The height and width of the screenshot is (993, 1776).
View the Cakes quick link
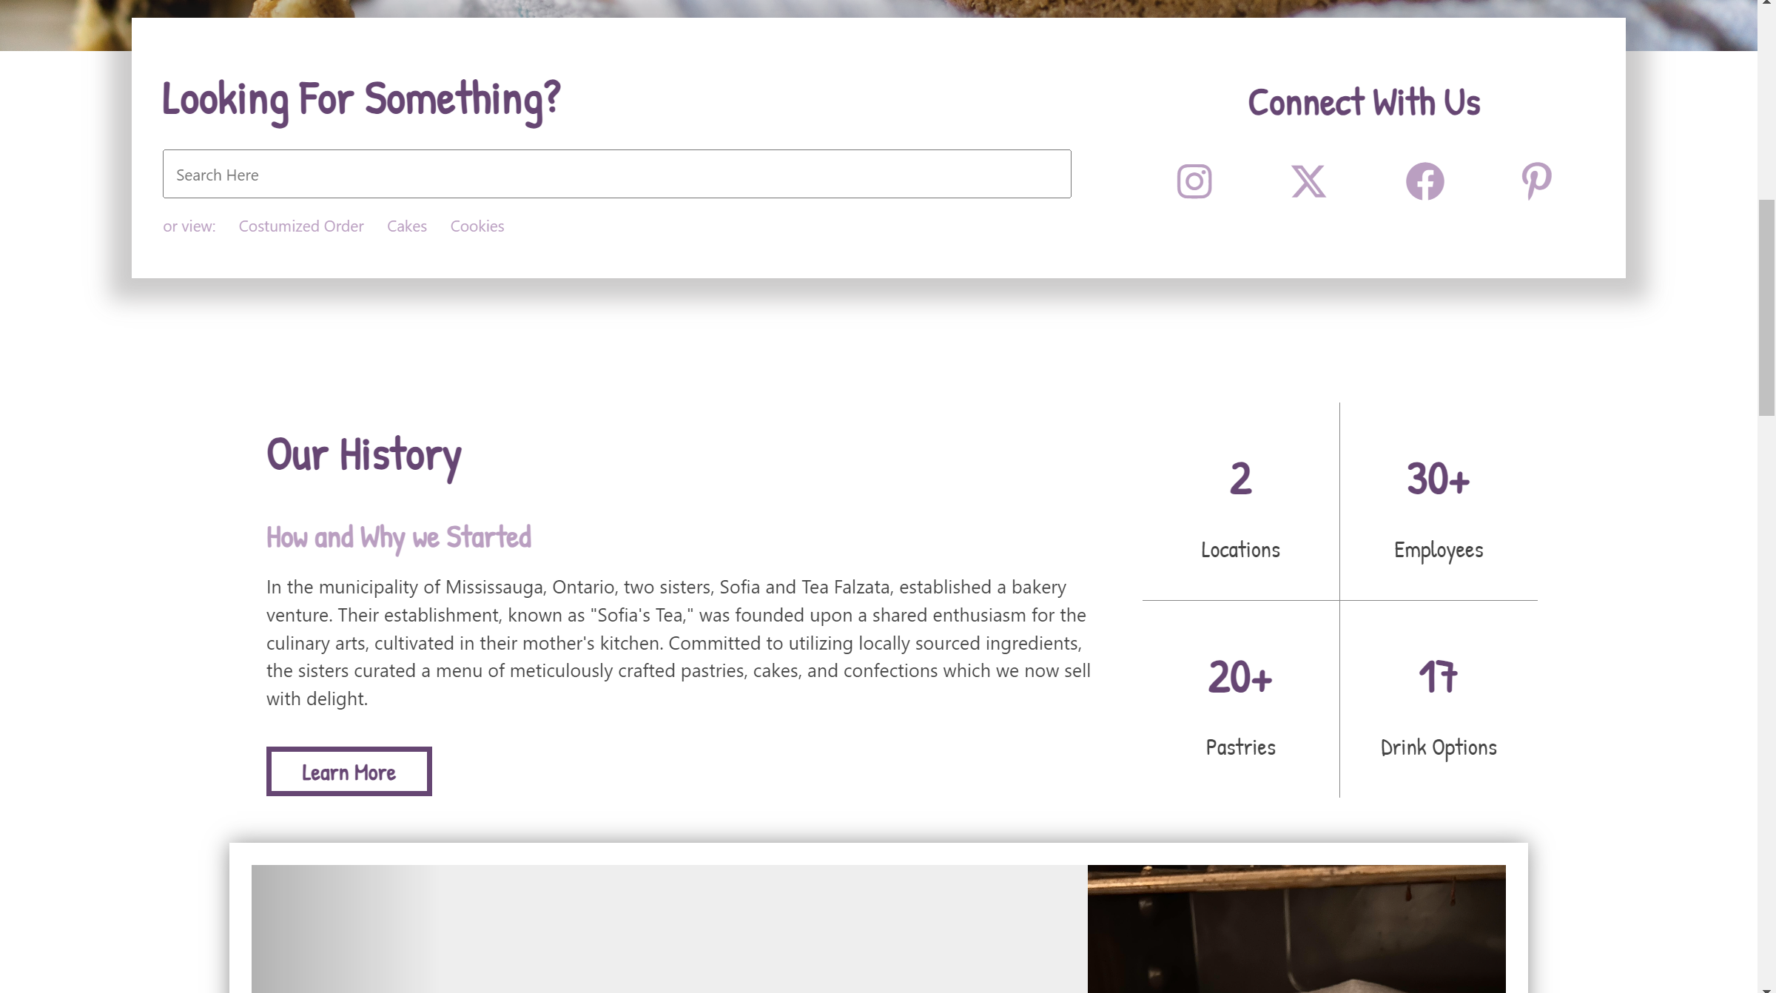[407, 226]
